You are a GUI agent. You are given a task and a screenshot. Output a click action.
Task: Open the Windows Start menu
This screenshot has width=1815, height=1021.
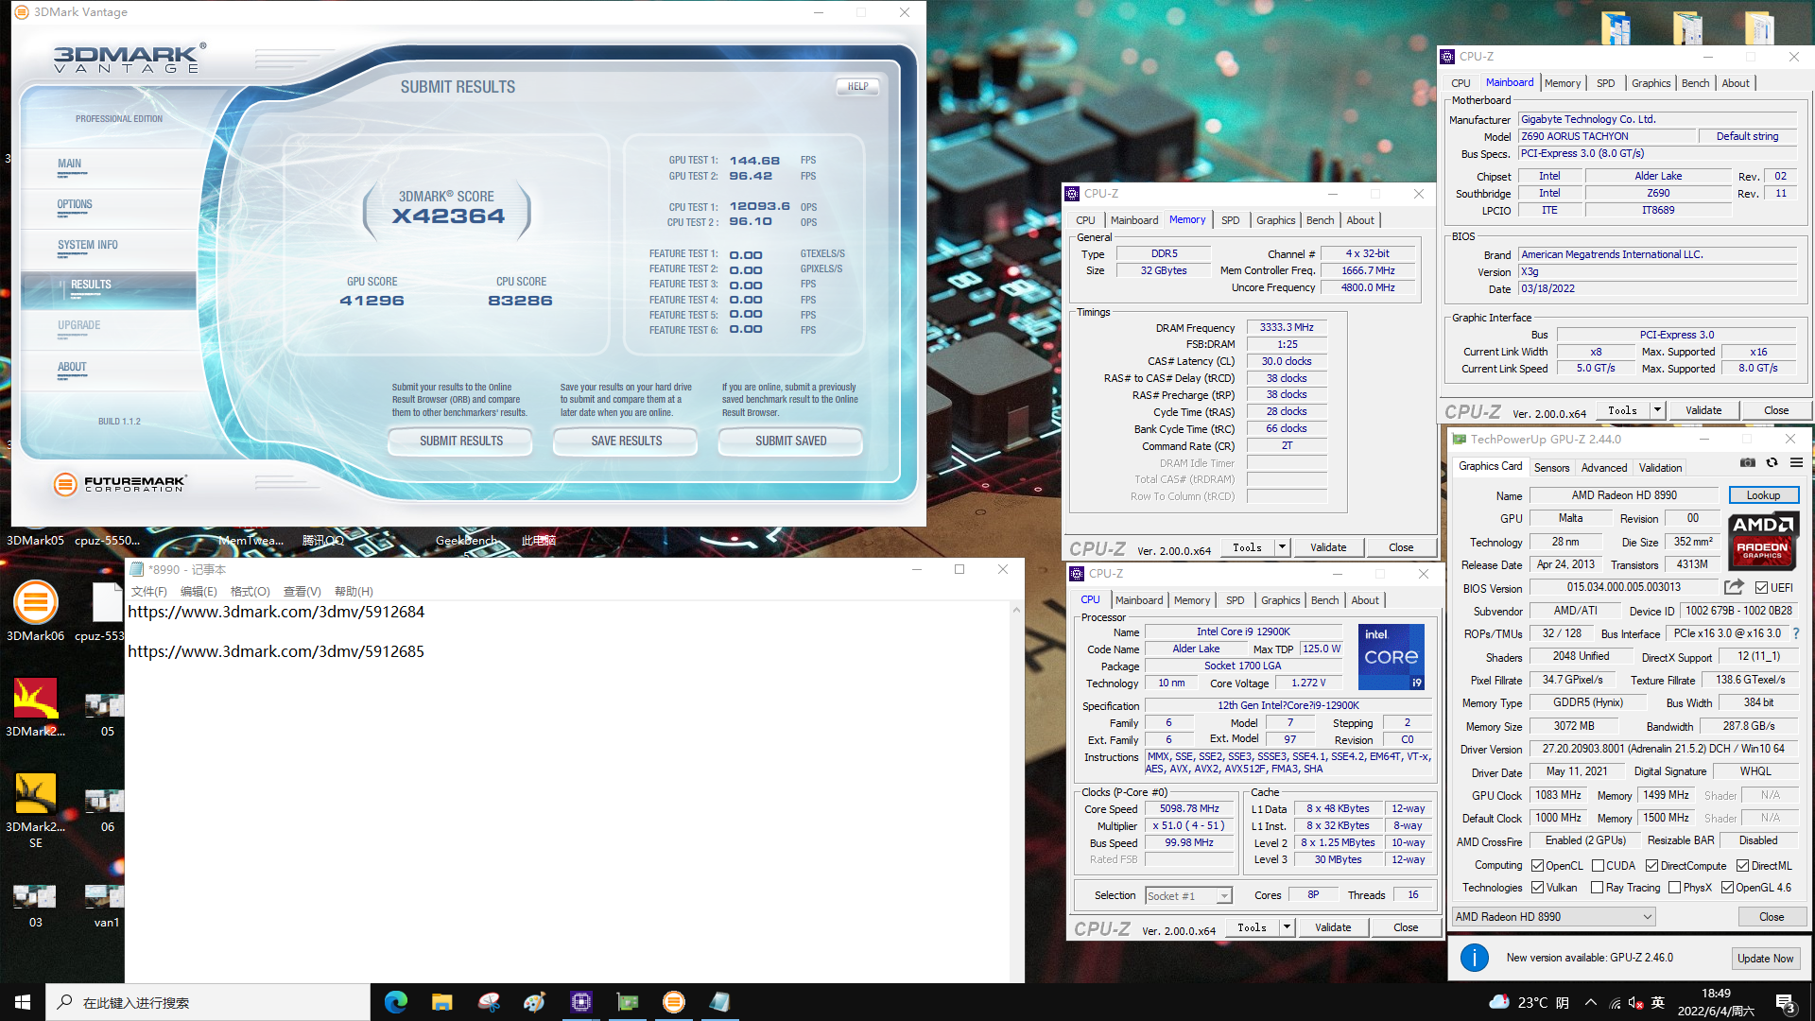23,1002
